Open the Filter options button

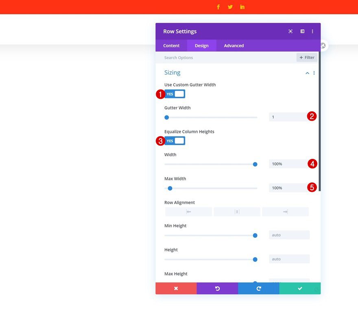(307, 57)
